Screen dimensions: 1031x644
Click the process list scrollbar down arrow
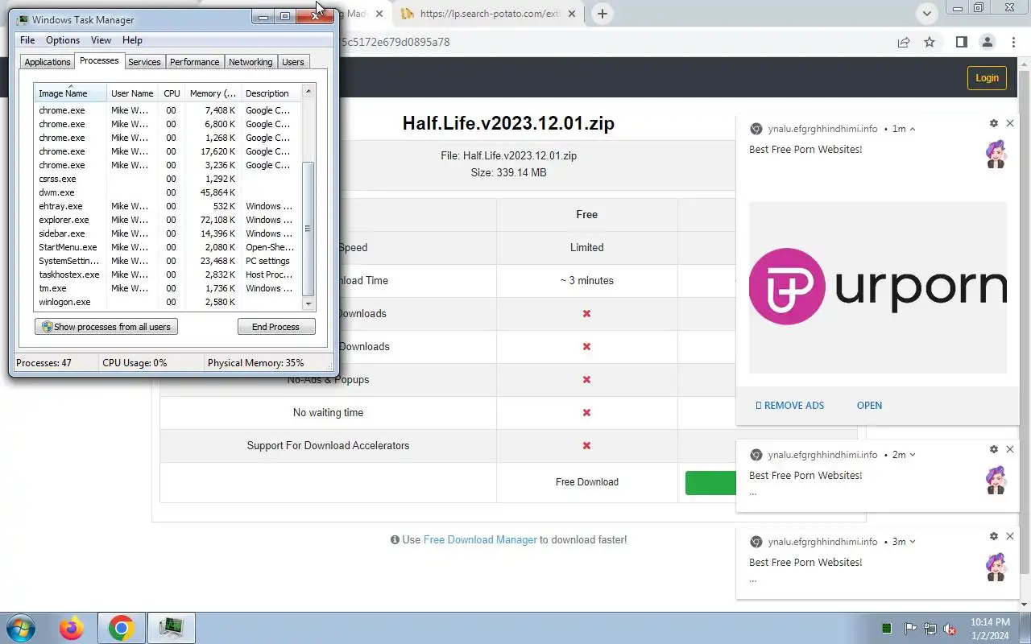coord(308,303)
